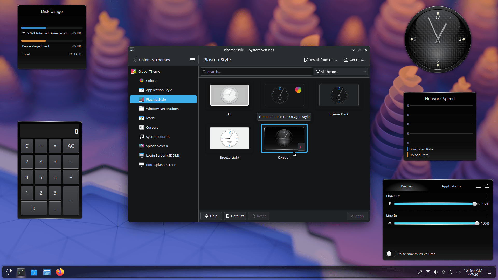498x280 pixels.
Task: Click the Firefox icon in the taskbar
Action: tap(60, 272)
